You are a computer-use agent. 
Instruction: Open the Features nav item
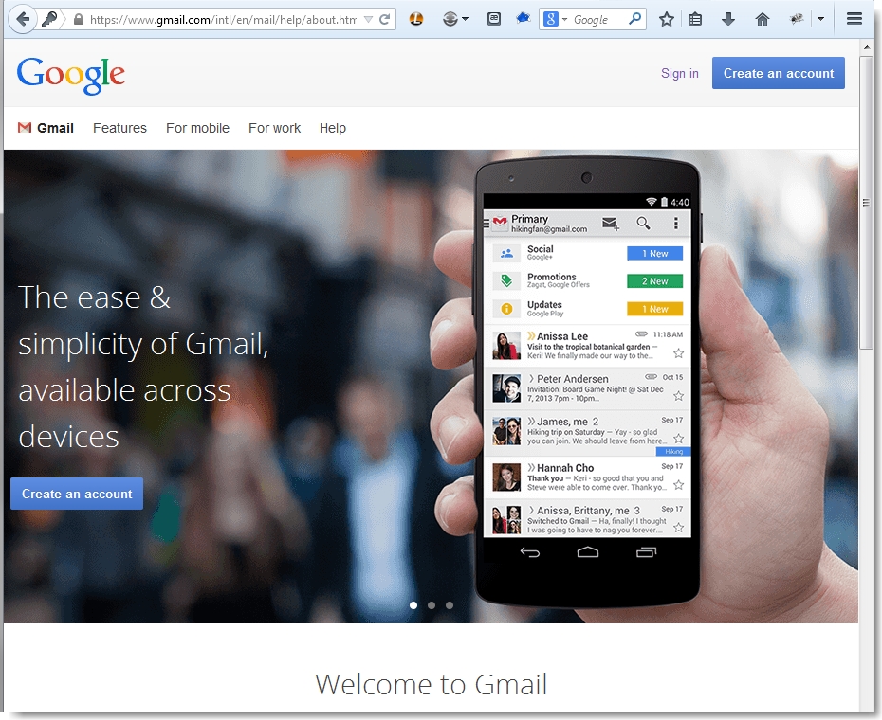coord(119,128)
